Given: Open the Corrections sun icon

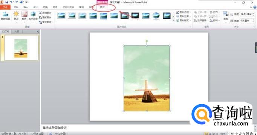Looking at the screenshot, I should pos(16,14).
